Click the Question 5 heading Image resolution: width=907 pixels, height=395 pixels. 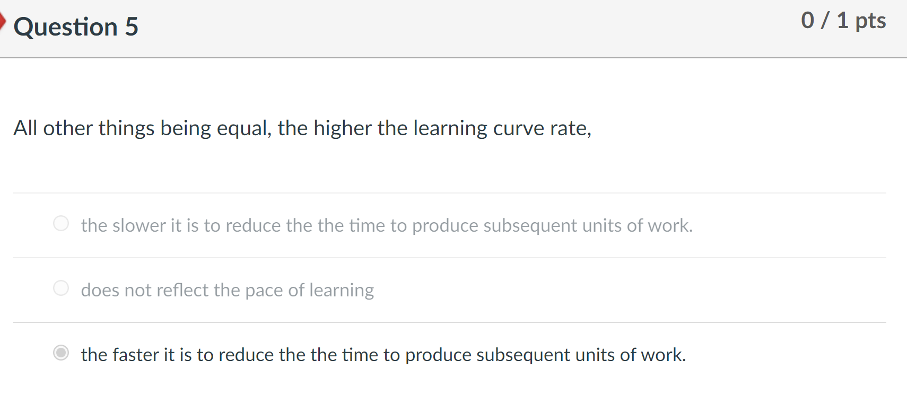tap(76, 27)
